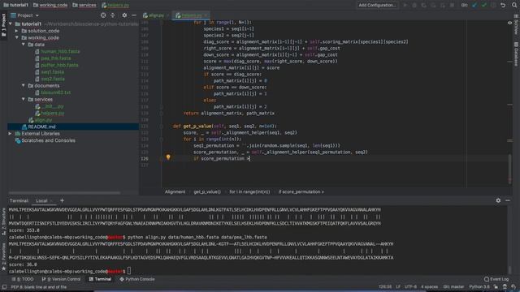520x292 pixels.
Task: Click the UTF-8 encoding selector
Action: tap(410, 286)
